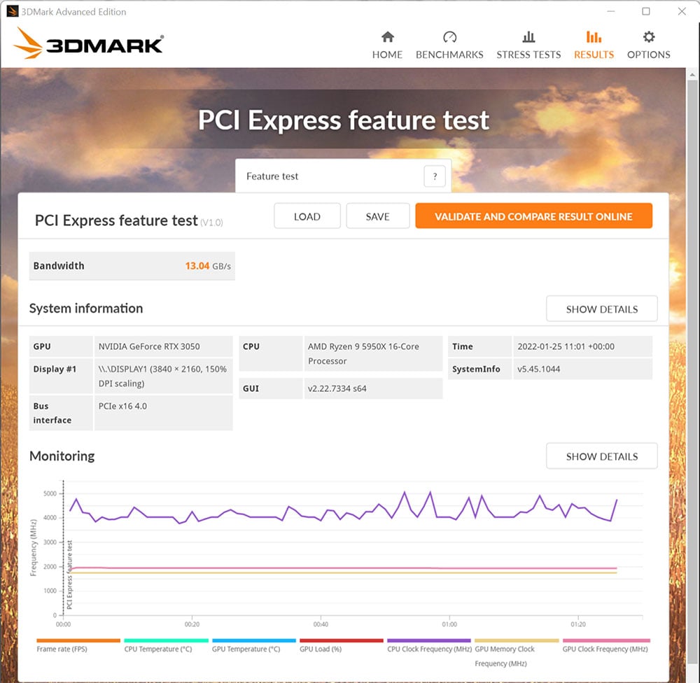Click the LOAD button
Viewport: 700px width, 683px height.
pos(307,216)
